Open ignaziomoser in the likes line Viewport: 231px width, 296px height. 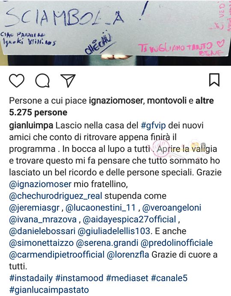click(x=115, y=101)
